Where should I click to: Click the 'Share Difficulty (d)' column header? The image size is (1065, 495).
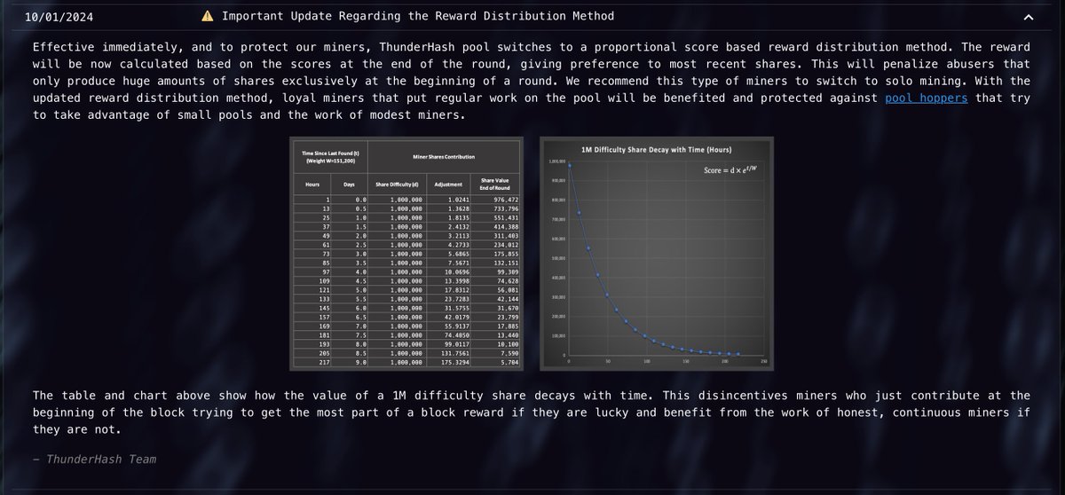pyautogui.click(x=398, y=185)
